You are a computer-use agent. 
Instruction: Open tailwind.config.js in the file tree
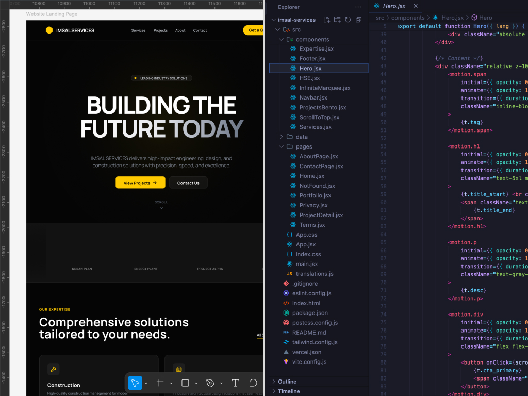click(x=315, y=342)
